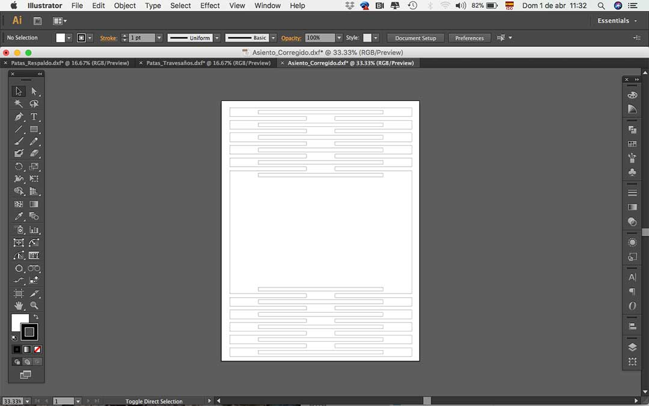The width and height of the screenshot is (649, 406).
Task: Change Screen Mode at toolbar bottom
Action: 26,375
